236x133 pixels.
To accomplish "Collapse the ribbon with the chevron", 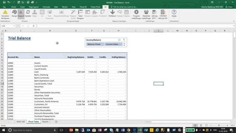I will pyautogui.click(x=234, y=21).
